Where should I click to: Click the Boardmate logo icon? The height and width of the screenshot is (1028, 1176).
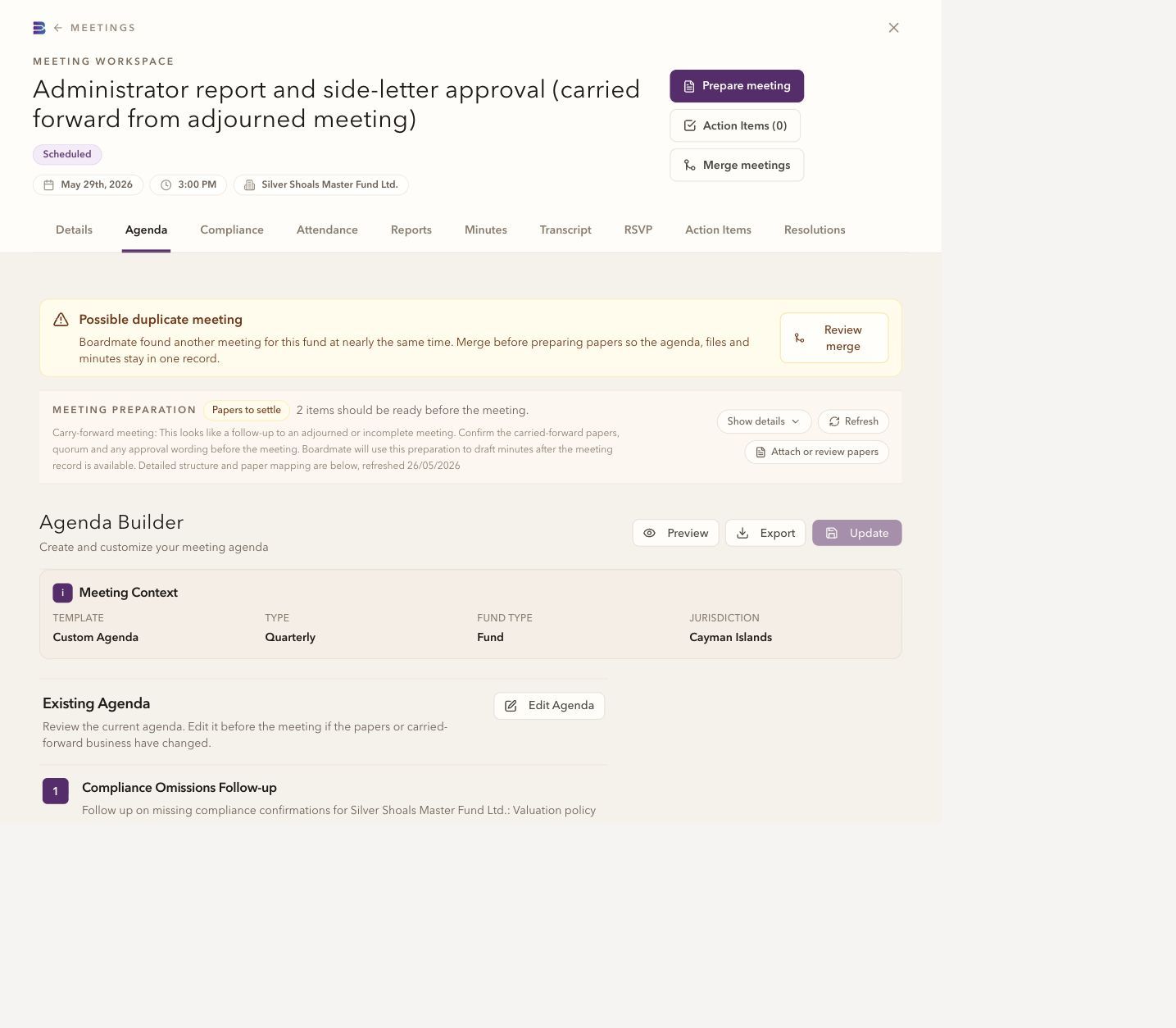click(x=39, y=28)
